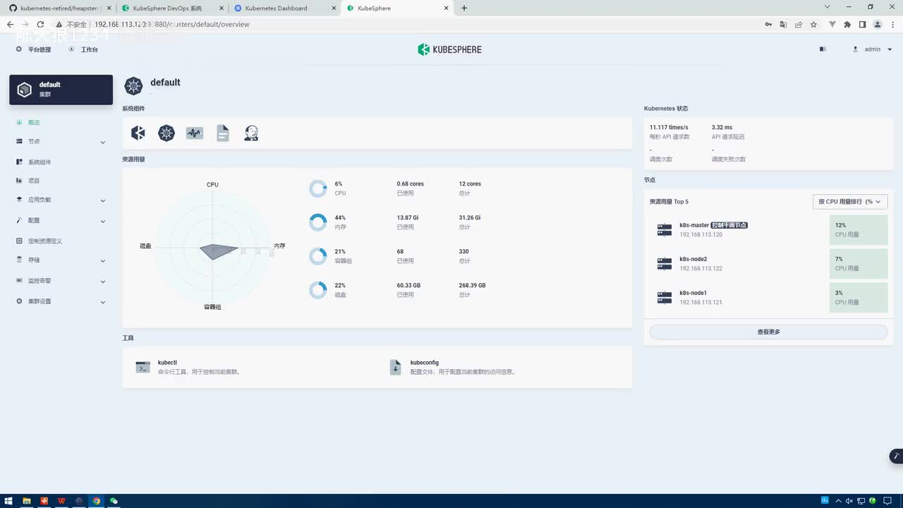The height and width of the screenshot is (508, 903).
Task: Click the floating toolbox hammer icon
Action: pyautogui.click(x=897, y=456)
